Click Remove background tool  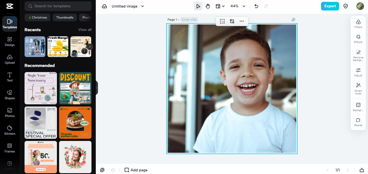coord(358,55)
